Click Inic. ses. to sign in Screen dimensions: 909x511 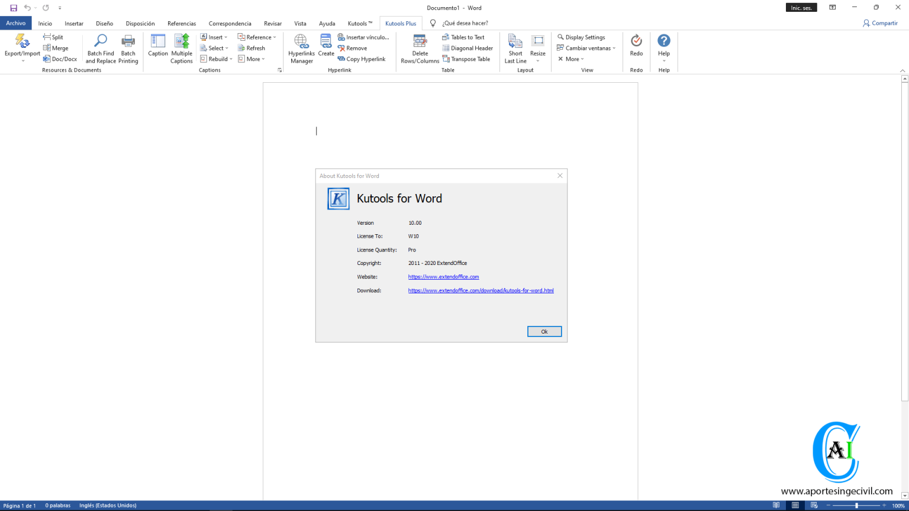click(x=801, y=8)
